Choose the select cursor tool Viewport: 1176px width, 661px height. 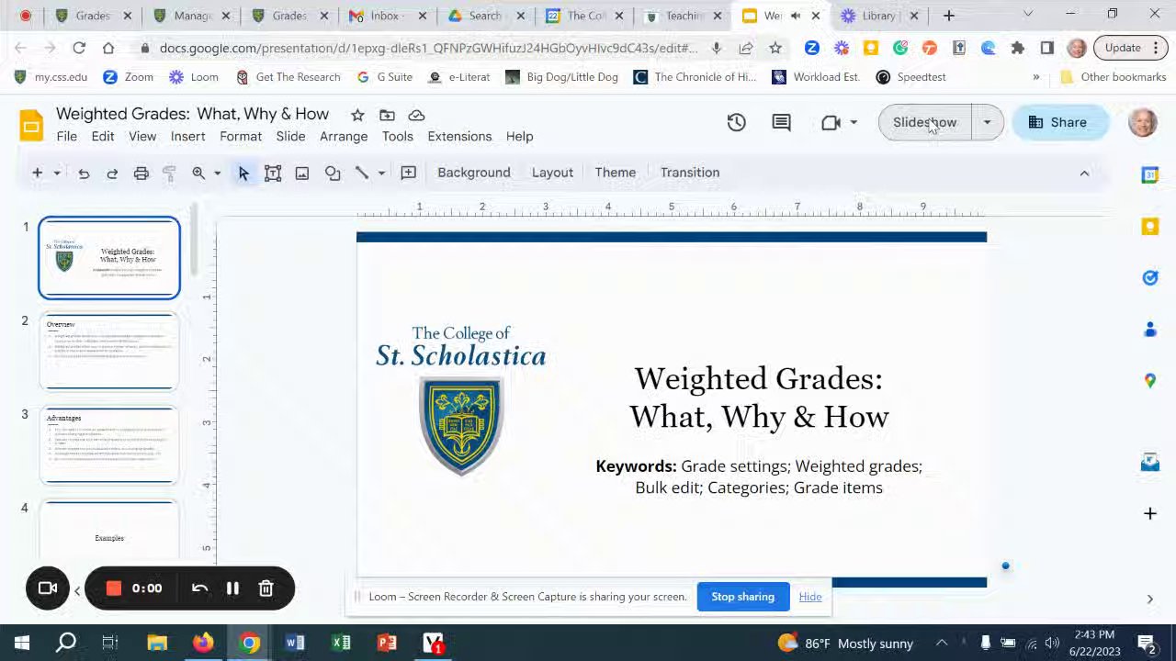click(x=243, y=173)
